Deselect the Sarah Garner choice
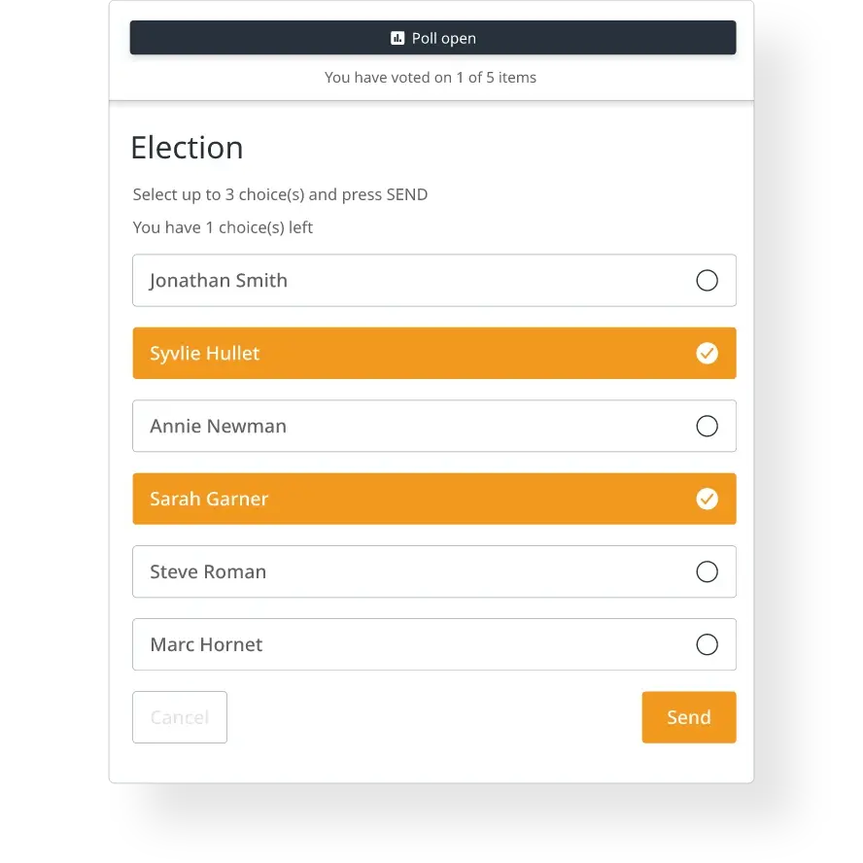Screen dimensions: 863x863 [x=433, y=499]
